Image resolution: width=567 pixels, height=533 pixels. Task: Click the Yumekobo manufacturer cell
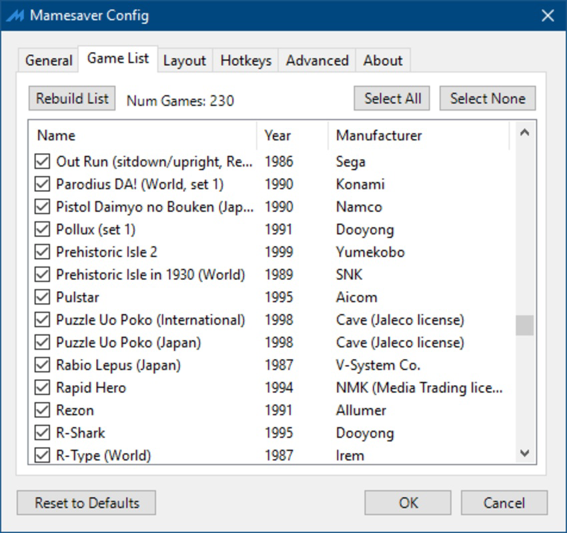[370, 252]
